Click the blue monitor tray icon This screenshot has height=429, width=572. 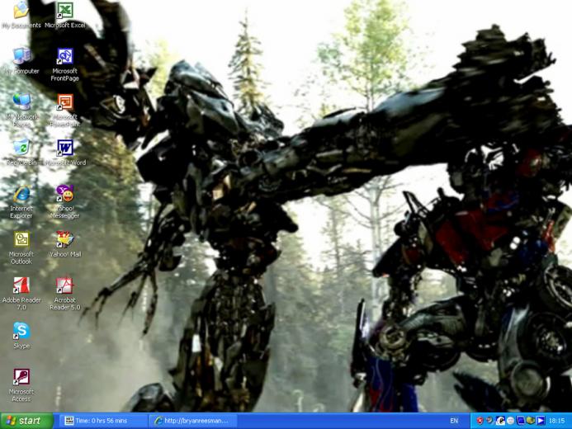pyautogui.click(x=521, y=421)
